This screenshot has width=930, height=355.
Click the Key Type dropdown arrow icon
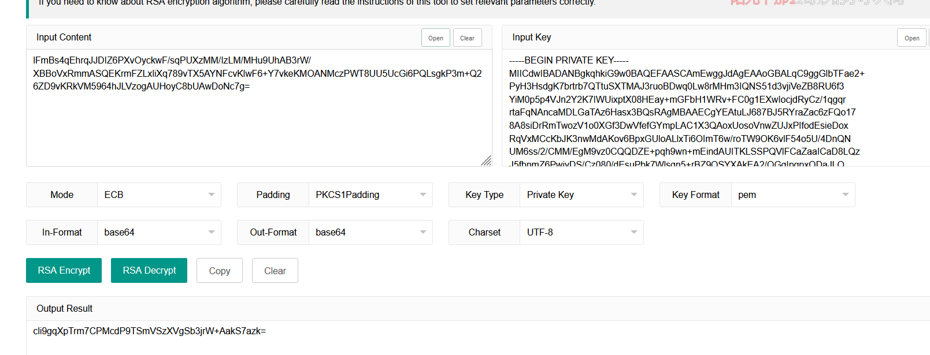(634, 195)
